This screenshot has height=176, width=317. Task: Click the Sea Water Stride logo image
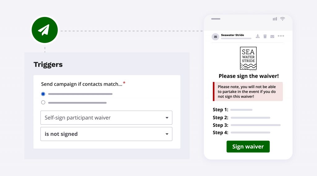(x=248, y=58)
